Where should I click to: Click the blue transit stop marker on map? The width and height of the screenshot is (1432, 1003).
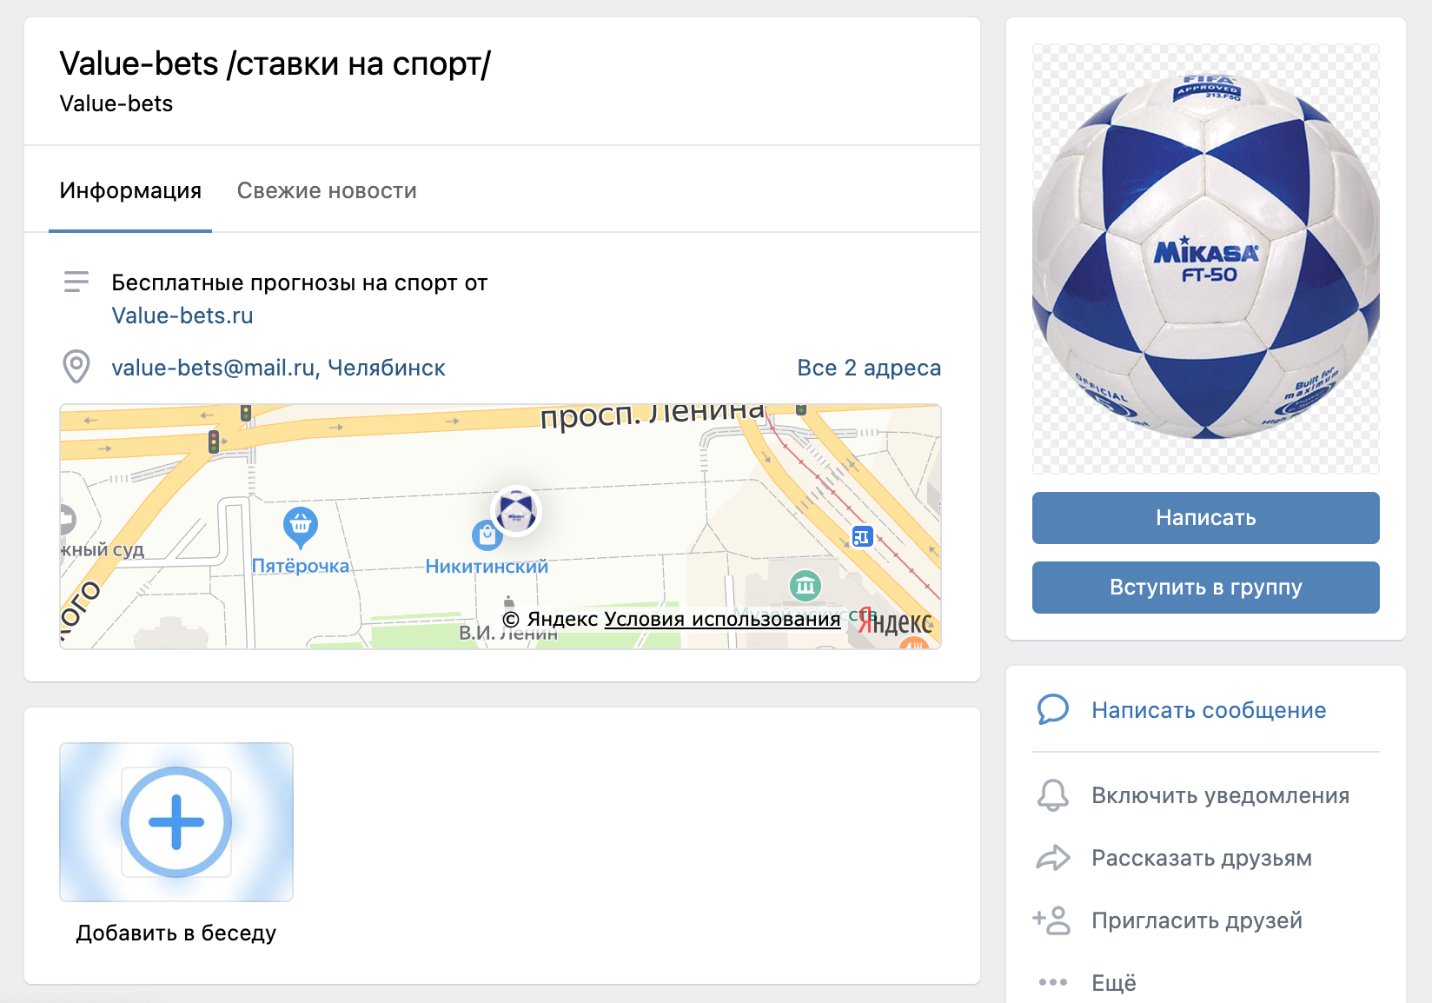[862, 536]
